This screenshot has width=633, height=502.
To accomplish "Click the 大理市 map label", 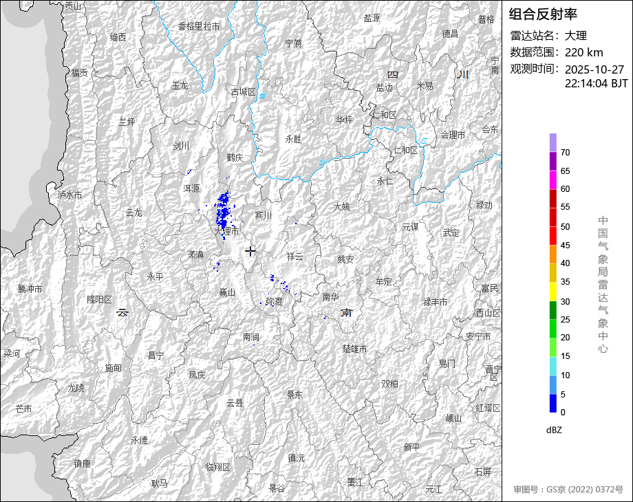I will pyautogui.click(x=226, y=232).
